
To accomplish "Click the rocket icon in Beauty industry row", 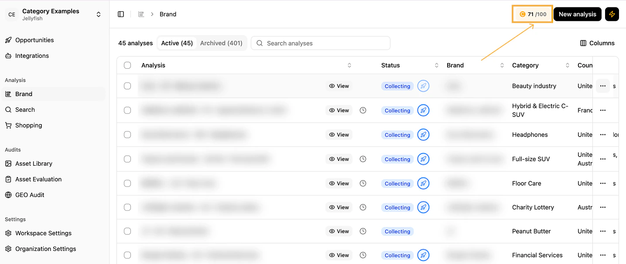I will [423, 86].
